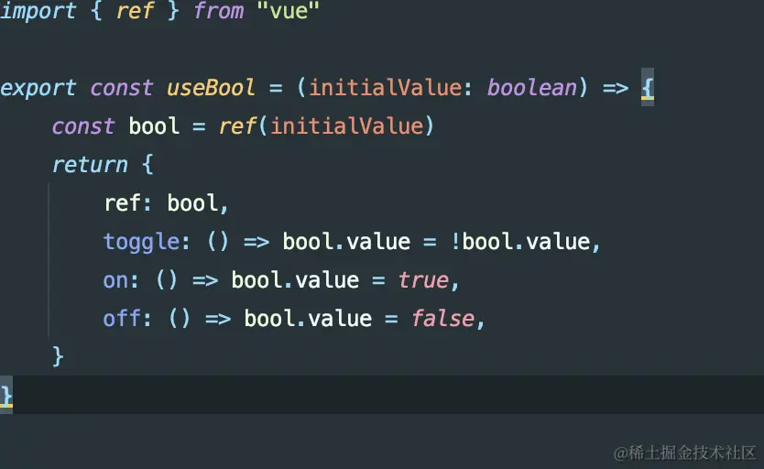Click the "boolean" type annotation
This screenshot has height=469, width=764.
(x=532, y=88)
